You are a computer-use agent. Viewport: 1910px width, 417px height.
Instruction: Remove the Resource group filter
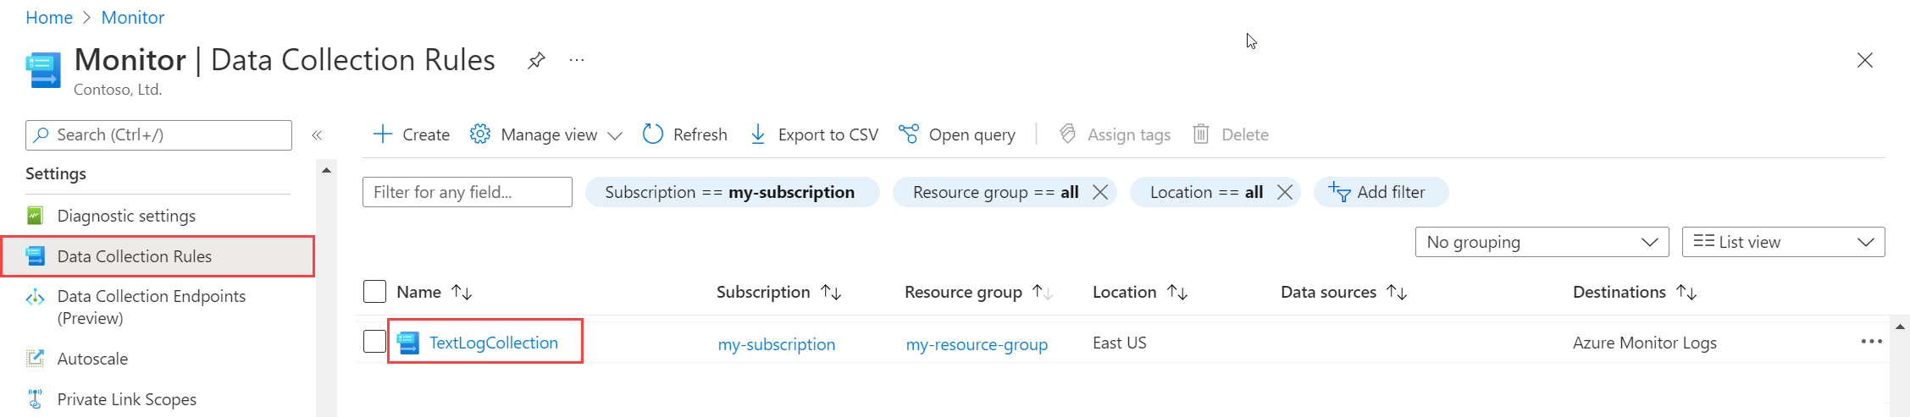tap(1100, 192)
